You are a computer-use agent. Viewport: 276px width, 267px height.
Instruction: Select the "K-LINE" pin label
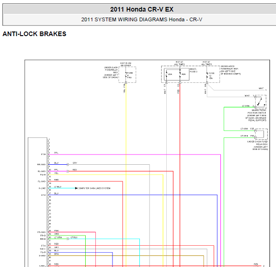pos(42,188)
